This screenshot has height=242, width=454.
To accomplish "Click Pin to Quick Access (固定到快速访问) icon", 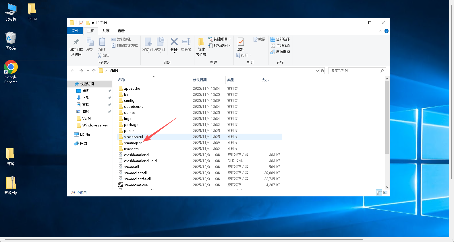I will (76, 42).
